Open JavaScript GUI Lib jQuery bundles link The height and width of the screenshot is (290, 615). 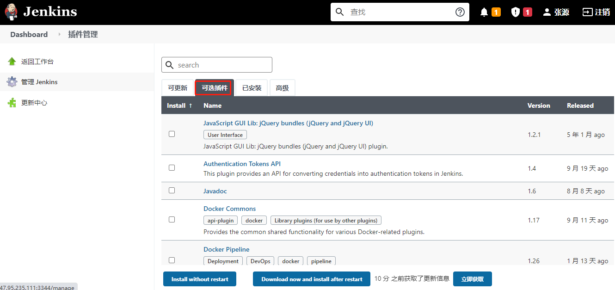pyautogui.click(x=288, y=123)
